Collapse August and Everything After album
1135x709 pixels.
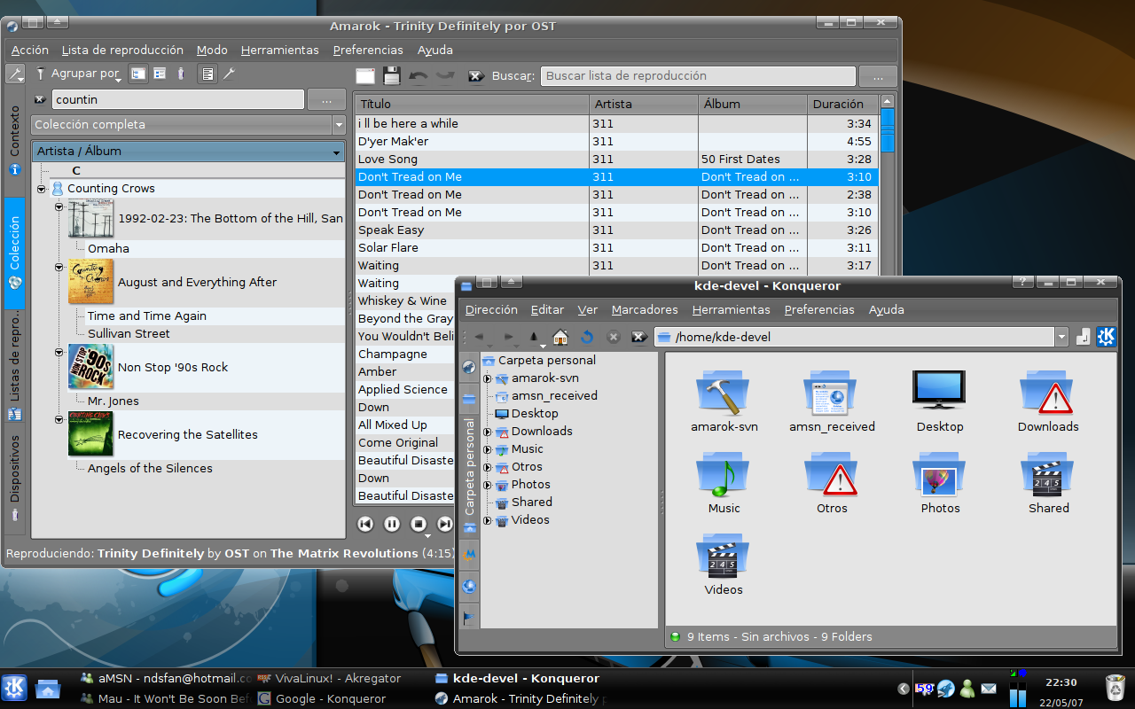(59, 267)
